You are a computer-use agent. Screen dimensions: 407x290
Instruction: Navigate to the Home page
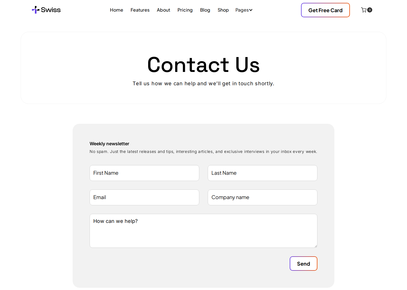point(116,10)
